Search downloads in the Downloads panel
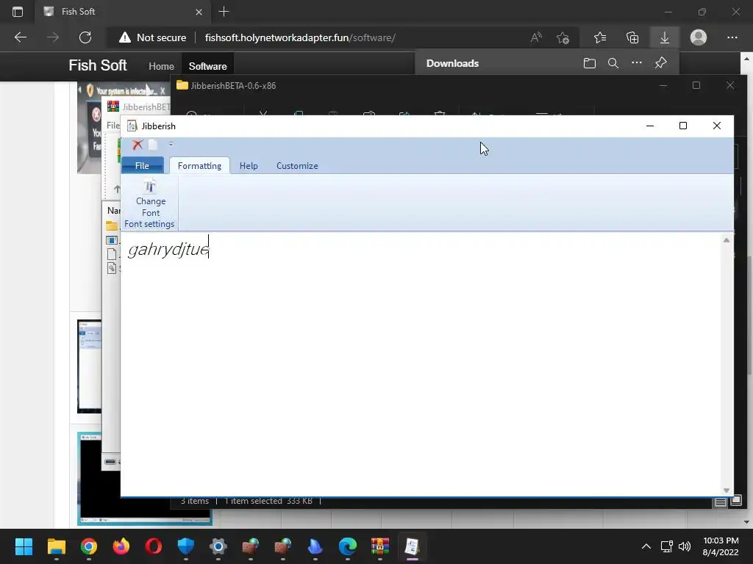Image resolution: width=753 pixels, height=564 pixels. pyautogui.click(x=613, y=63)
